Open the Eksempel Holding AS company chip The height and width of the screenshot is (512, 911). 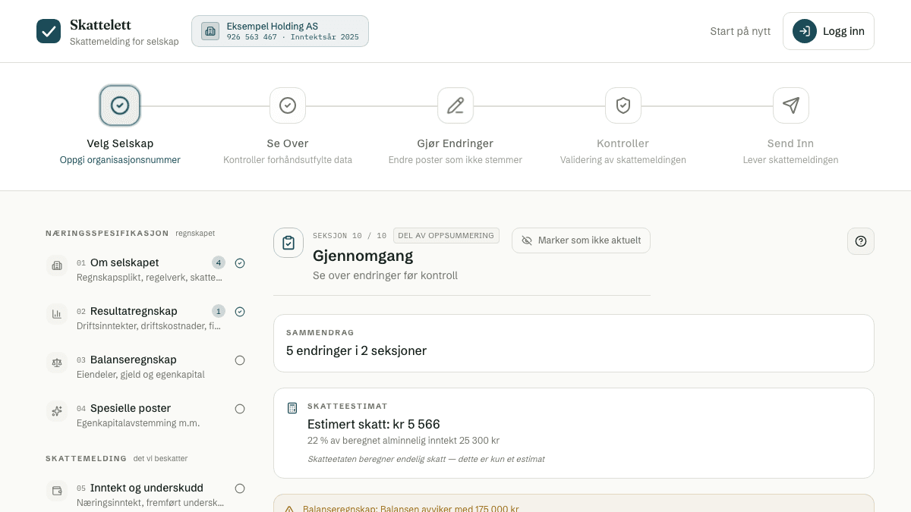(x=280, y=31)
